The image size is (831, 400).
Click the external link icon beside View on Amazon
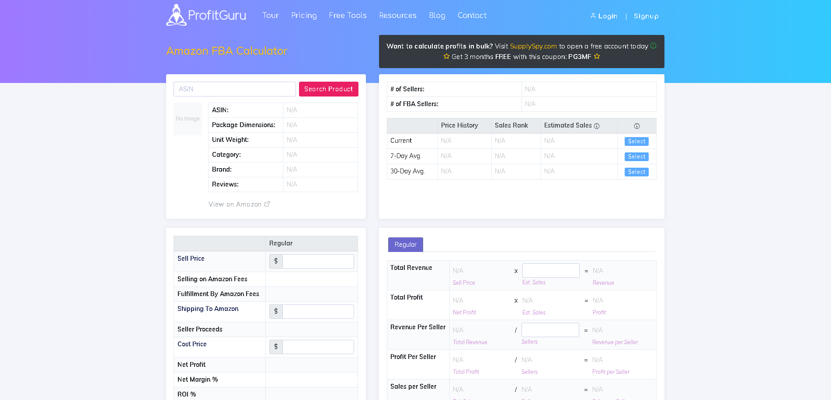click(267, 204)
